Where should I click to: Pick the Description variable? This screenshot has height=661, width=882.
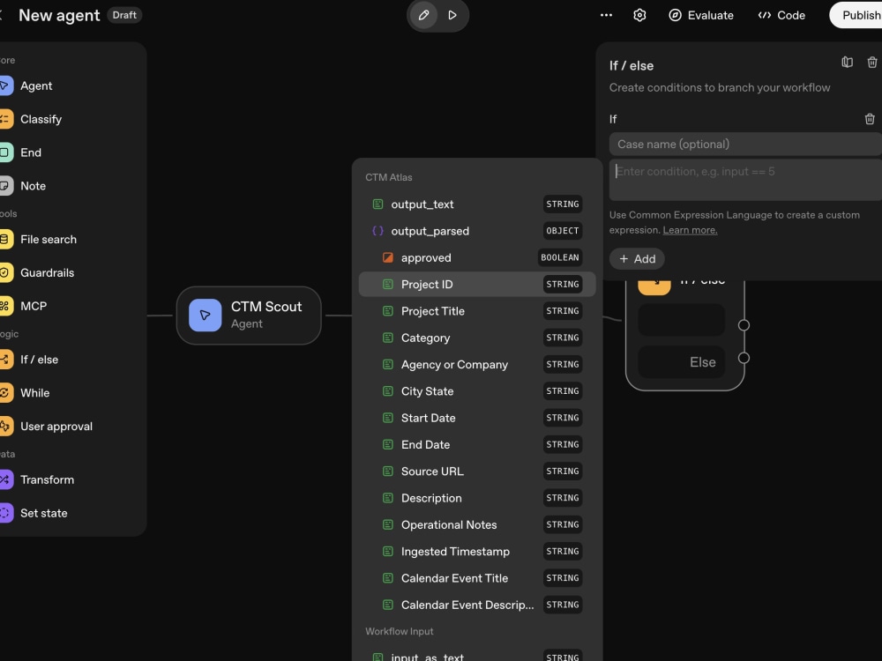point(477,498)
